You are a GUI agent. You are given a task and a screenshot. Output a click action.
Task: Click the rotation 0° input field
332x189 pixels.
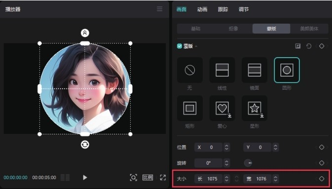point(209,163)
